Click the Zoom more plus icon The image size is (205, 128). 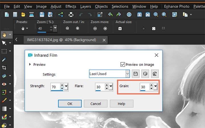coord(105,28)
